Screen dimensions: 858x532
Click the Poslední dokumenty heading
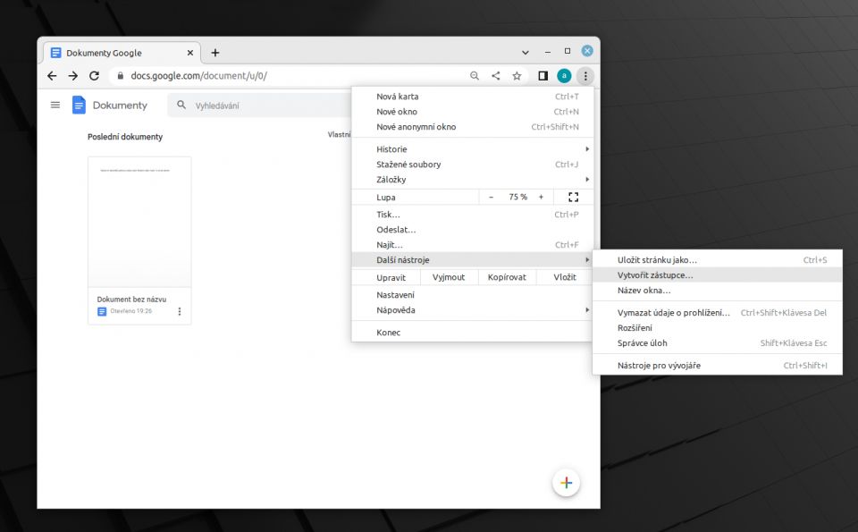125,137
